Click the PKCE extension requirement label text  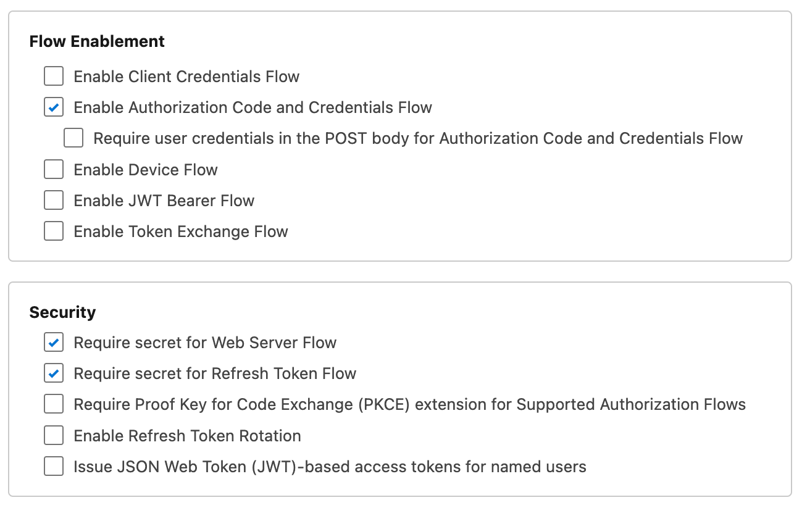pyautogui.click(x=409, y=404)
